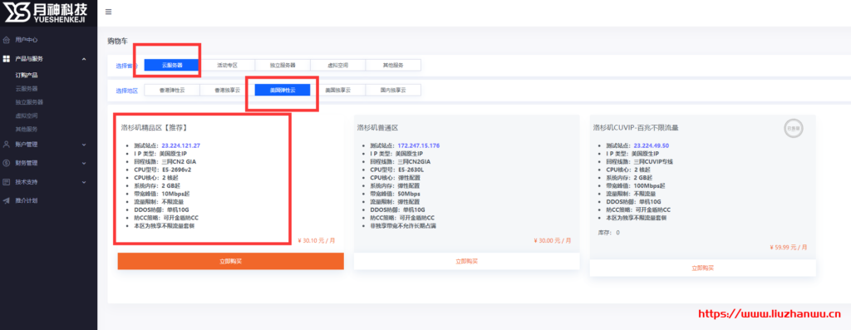Click the grid icon beside 产品与服务
Screen dimensions: 851x330
[x=6, y=58]
